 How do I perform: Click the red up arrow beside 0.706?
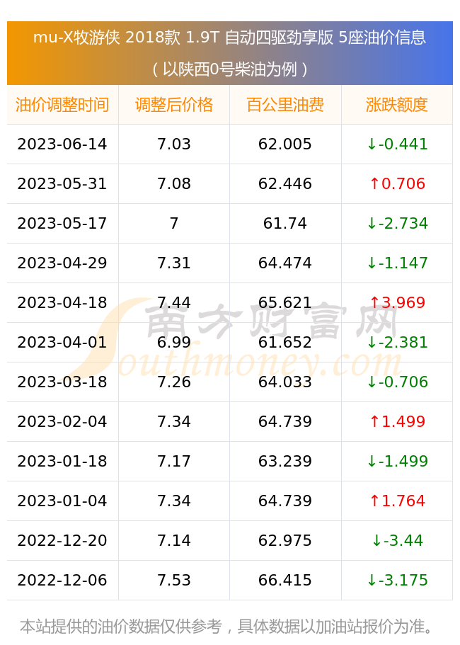[374, 184]
